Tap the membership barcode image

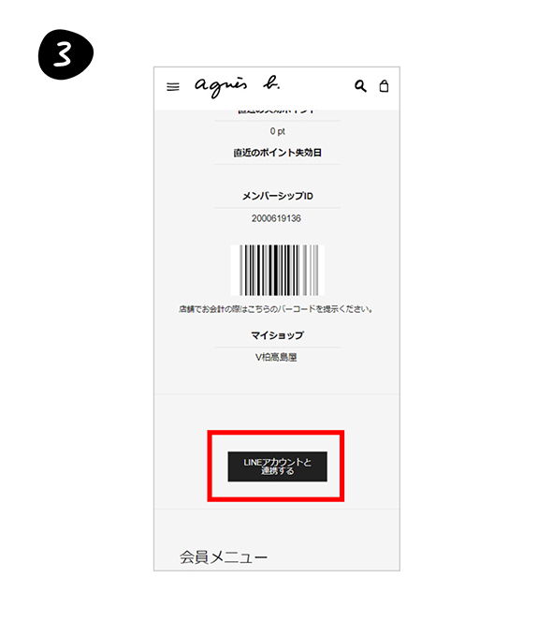point(278,270)
